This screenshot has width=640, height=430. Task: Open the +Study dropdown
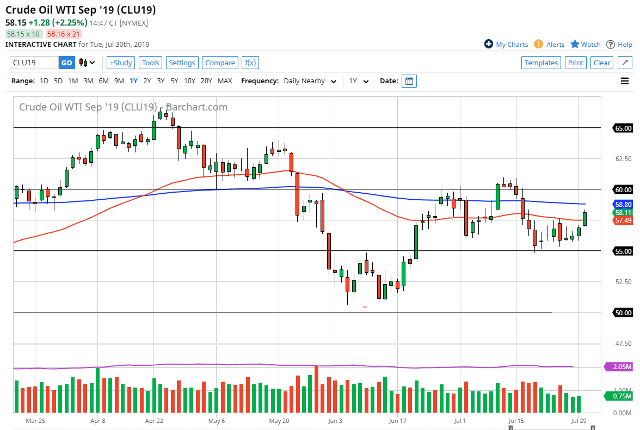pos(120,63)
